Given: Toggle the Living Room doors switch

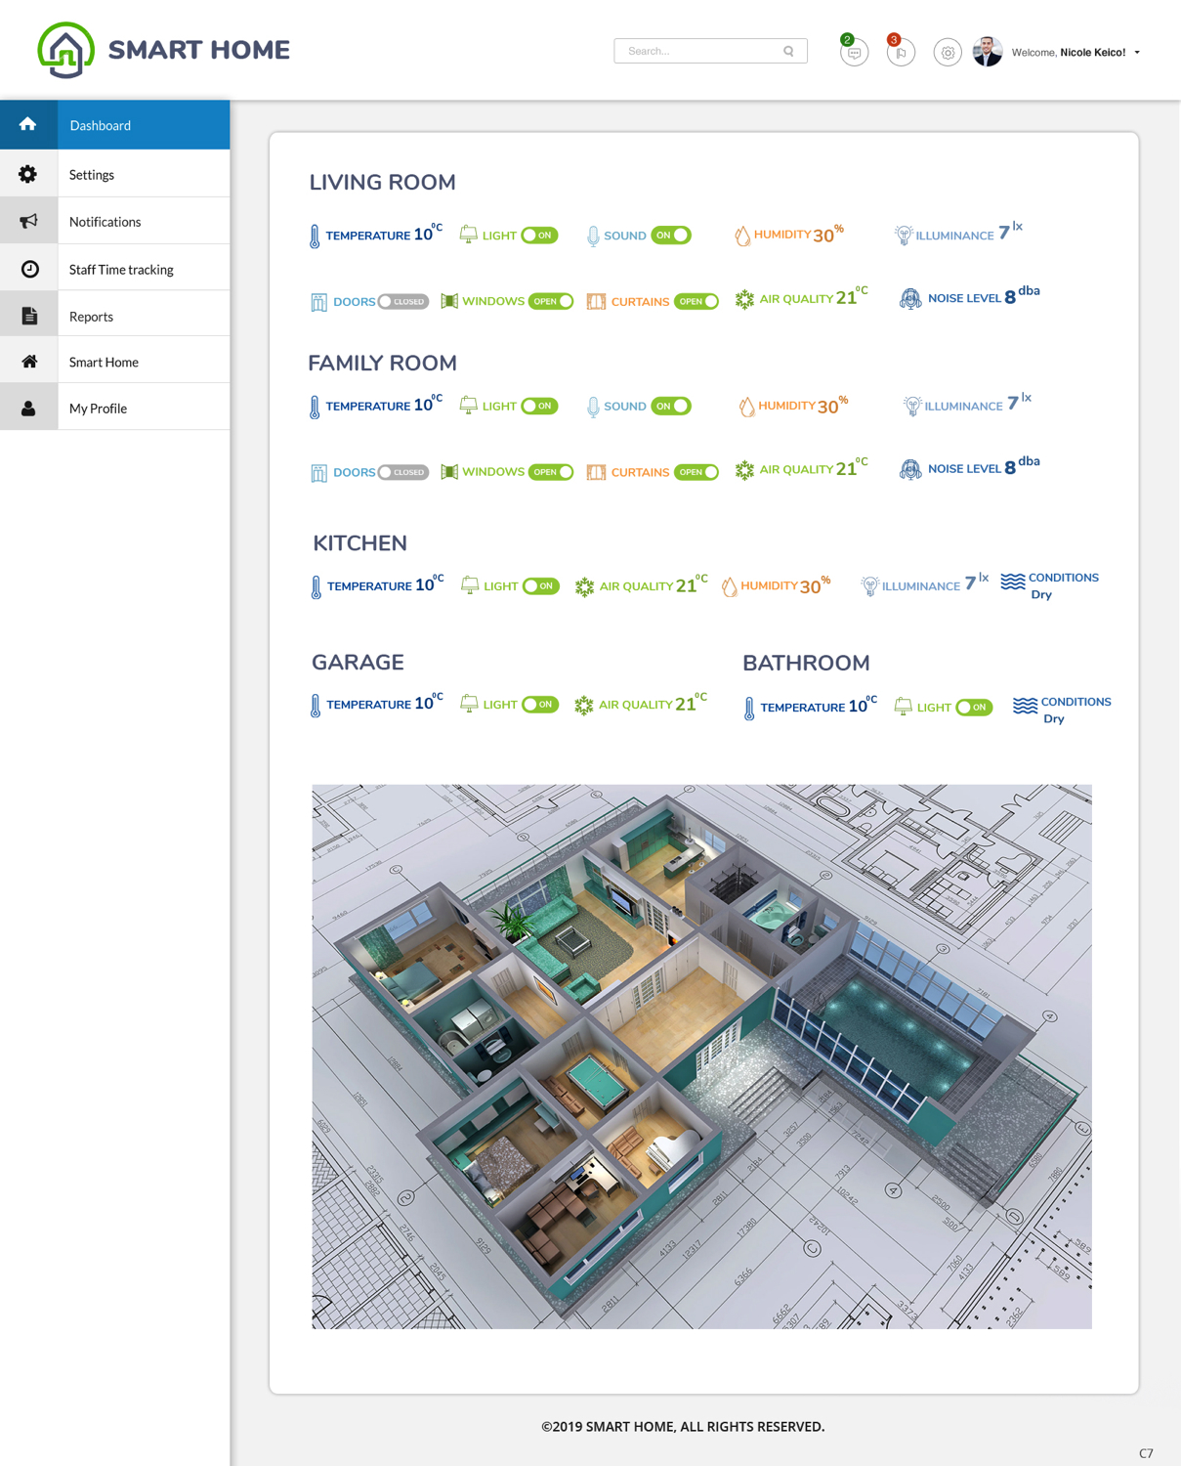Looking at the screenshot, I should click(402, 302).
